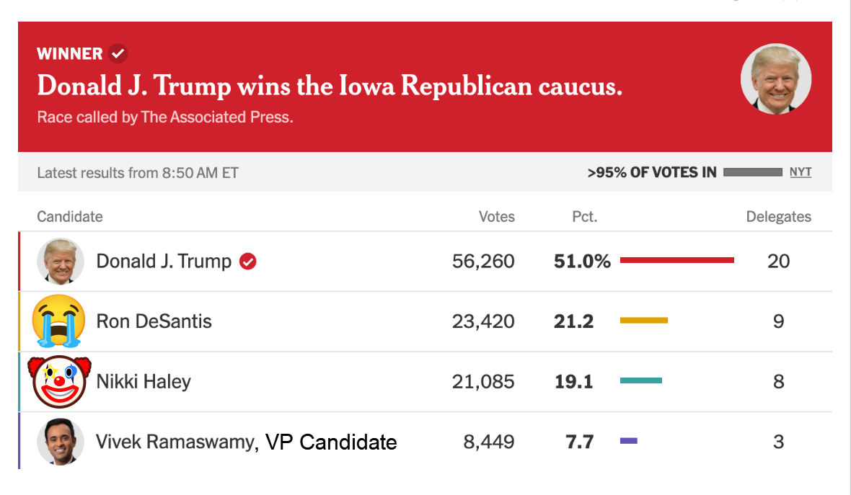Click the gray votes-in progress bar
The width and height of the screenshot is (851, 495).
click(x=752, y=172)
